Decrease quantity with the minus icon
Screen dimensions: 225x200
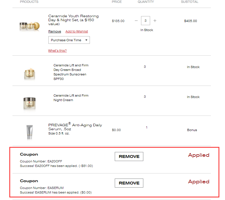136,21
